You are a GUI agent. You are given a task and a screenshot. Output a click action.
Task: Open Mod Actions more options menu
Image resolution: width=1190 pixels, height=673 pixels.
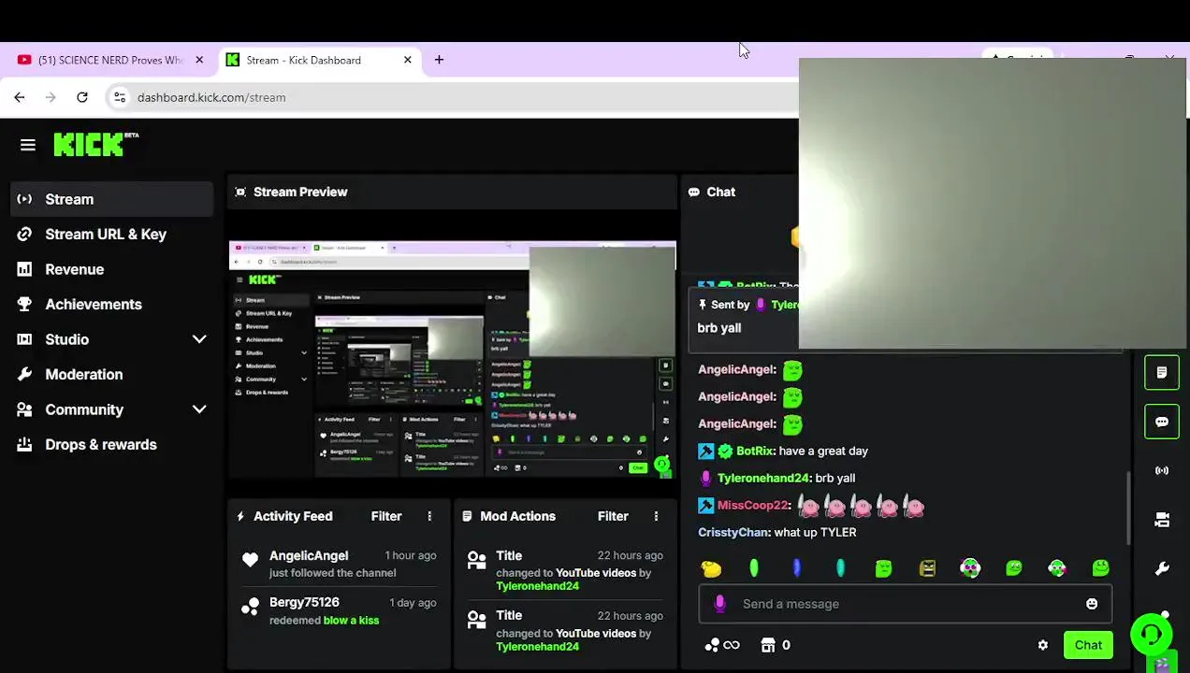pyautogui.click(x=656, y=516)
